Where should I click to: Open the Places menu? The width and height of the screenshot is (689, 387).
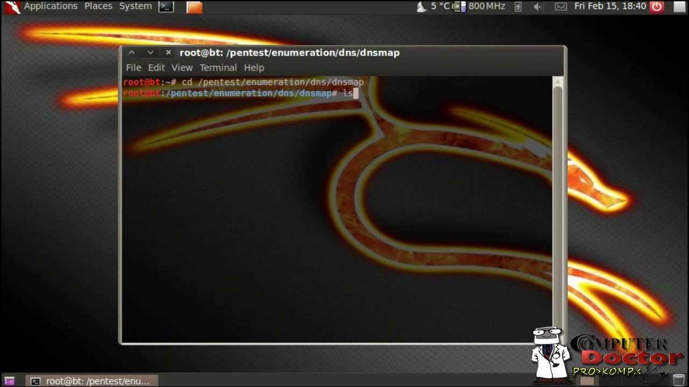pyautogui.click(x=99, y=6)
